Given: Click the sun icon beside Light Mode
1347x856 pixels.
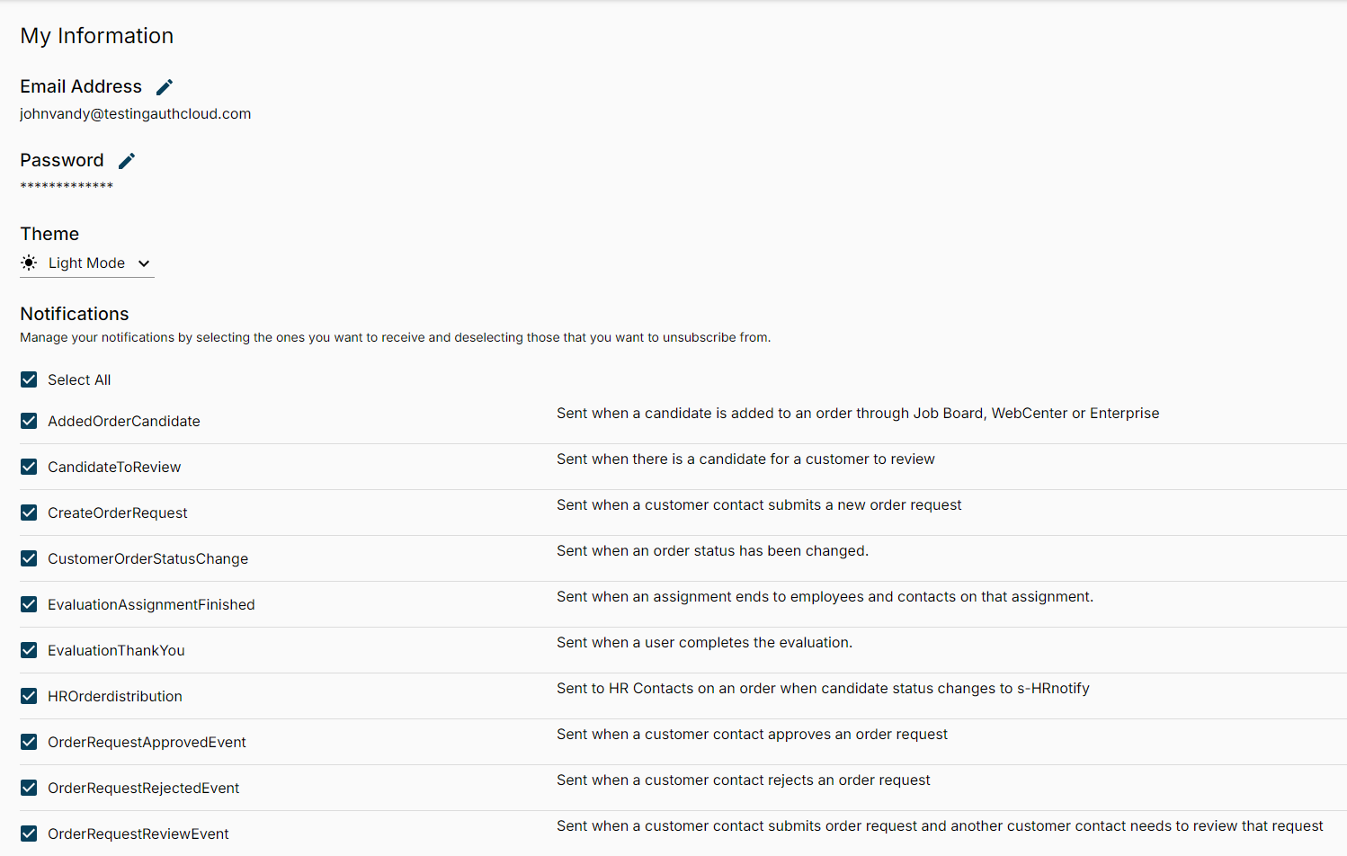Looking at the screenshot, I should [29, 263].
